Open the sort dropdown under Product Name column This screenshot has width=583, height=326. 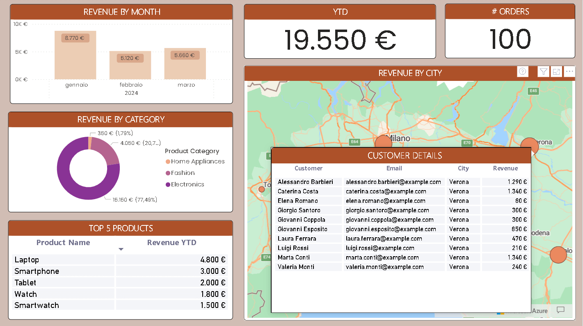[121, 249]
